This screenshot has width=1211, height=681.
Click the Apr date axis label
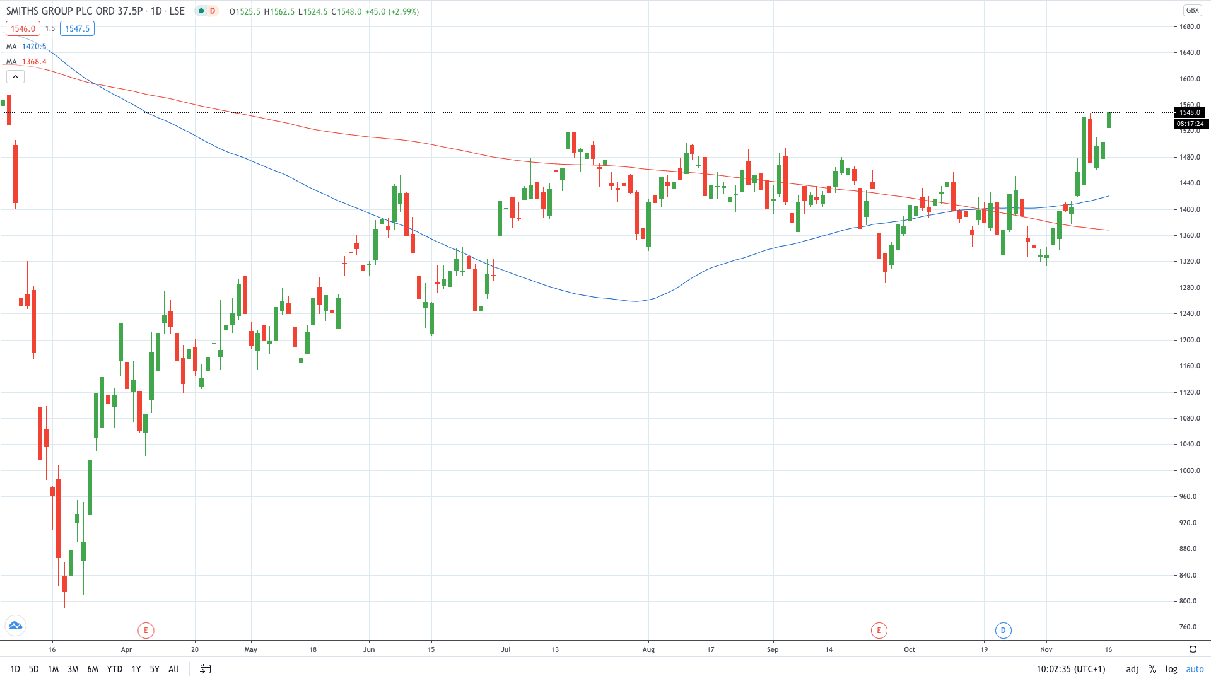[126, 649]
